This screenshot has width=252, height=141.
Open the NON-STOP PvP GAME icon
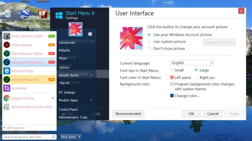7,36
